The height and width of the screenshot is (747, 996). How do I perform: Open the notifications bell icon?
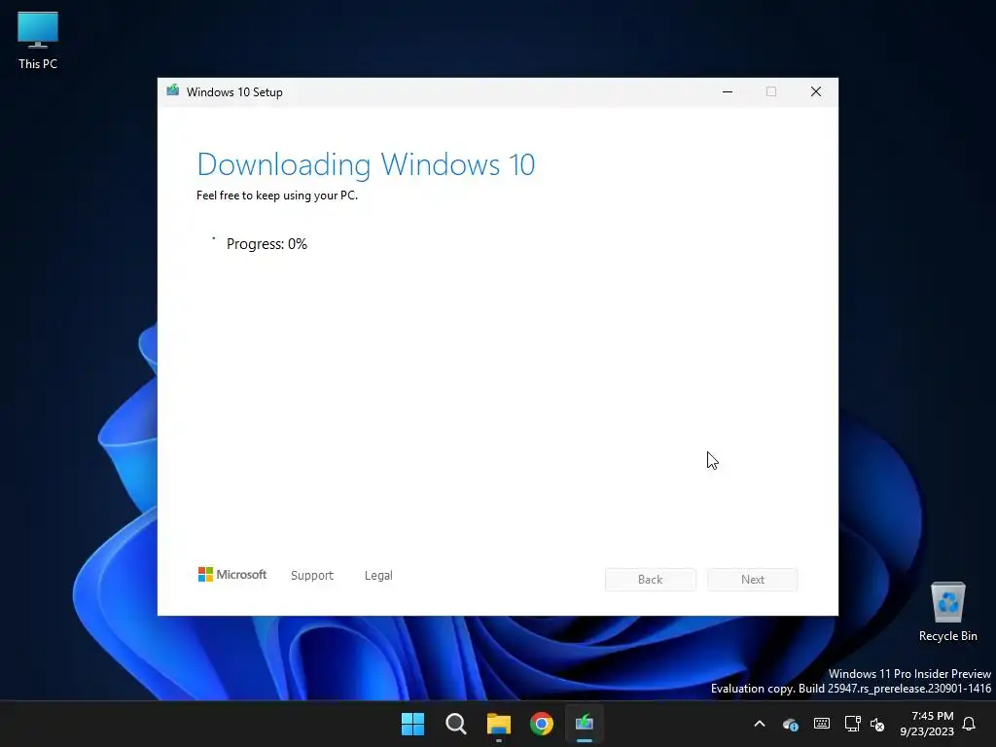[x=969, y=724]
